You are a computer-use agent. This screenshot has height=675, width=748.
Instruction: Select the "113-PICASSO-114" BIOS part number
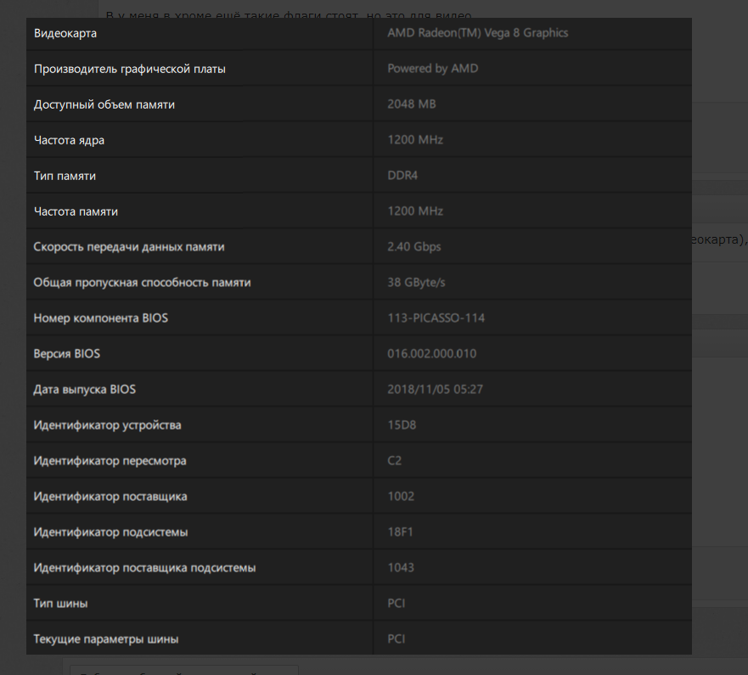click(436, 318)
